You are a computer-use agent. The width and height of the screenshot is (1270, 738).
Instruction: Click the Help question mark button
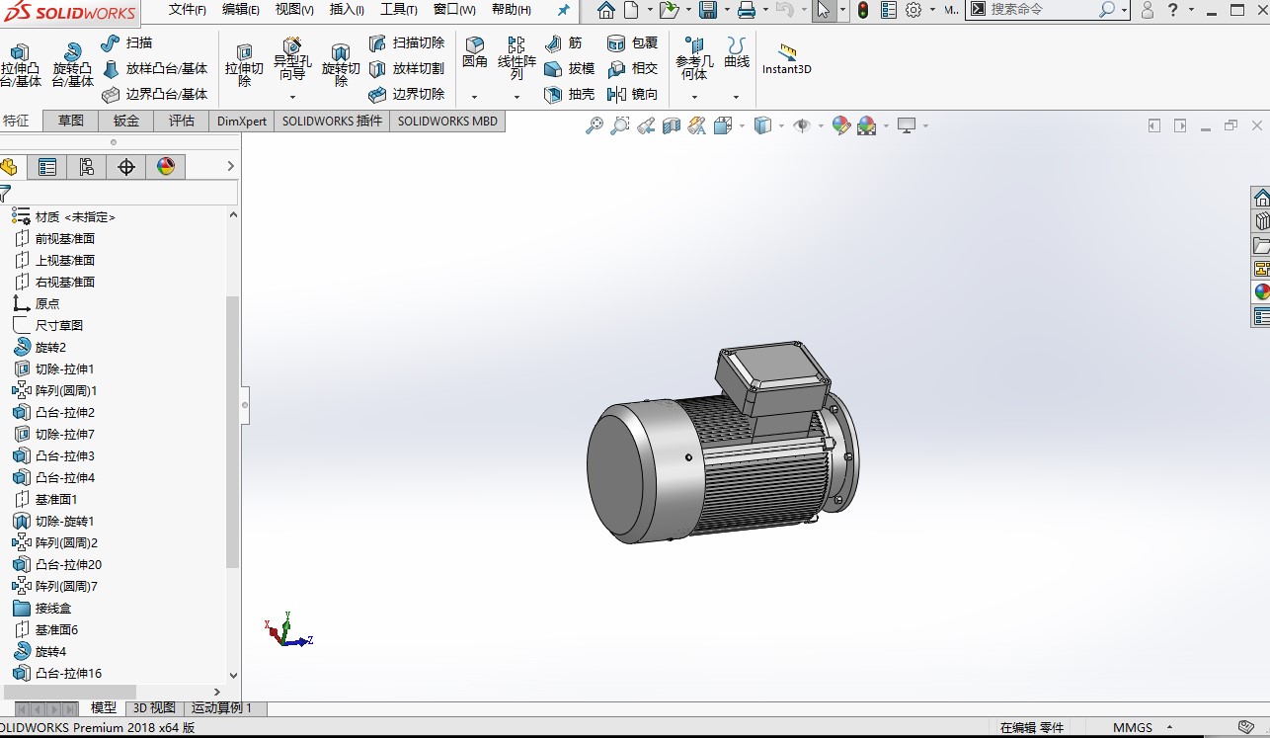[1172, 10]
